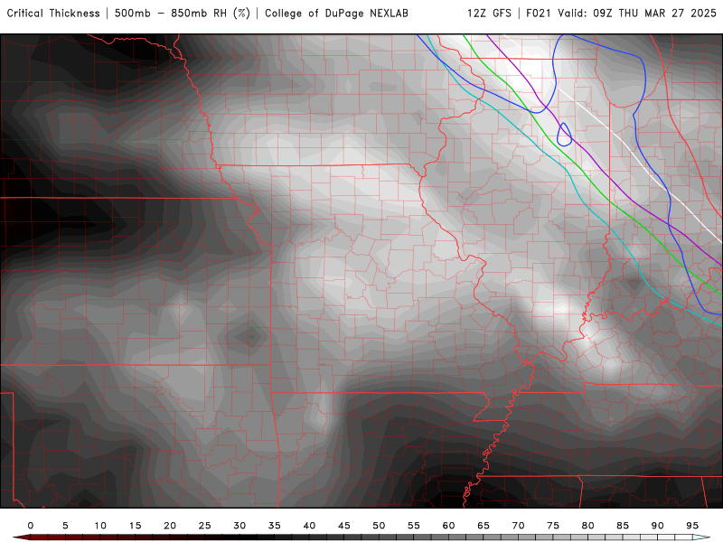Image resolution: width=723 pixels, height=542 pixels.
Task: Click the '40' value on the color scale
Action: [x=309, y=526]
